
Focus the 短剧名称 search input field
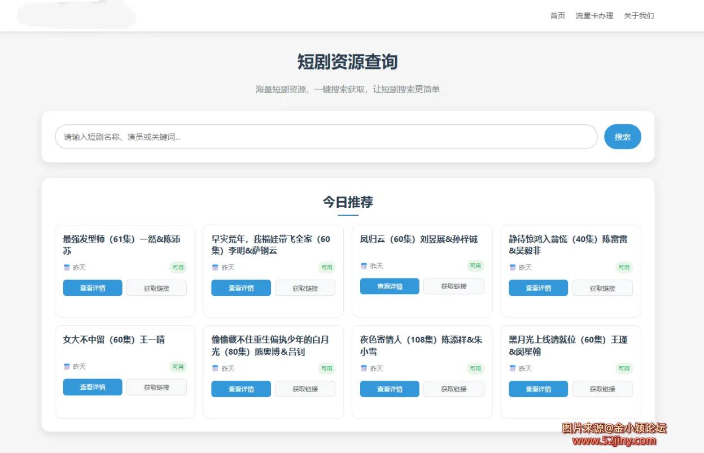tap(326, 137)
